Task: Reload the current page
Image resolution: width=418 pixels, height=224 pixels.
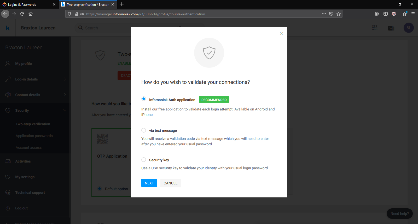Action: tap(22, 14)
